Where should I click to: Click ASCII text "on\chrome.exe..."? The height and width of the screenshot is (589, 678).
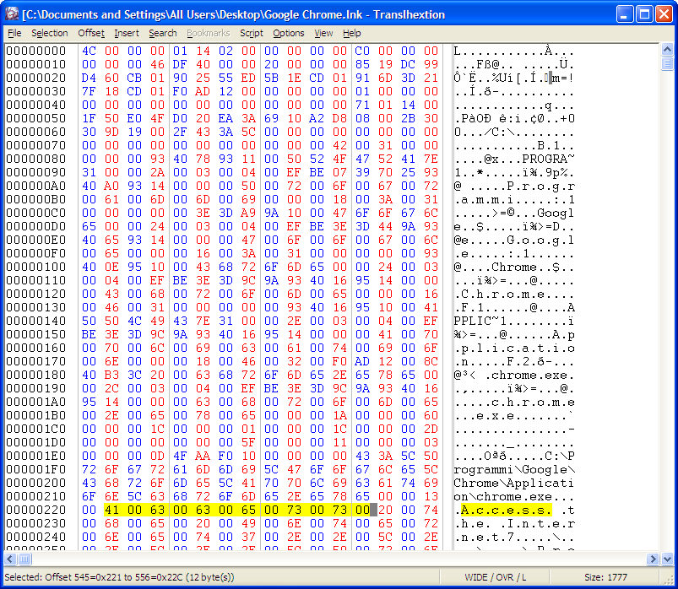point(514,496)
